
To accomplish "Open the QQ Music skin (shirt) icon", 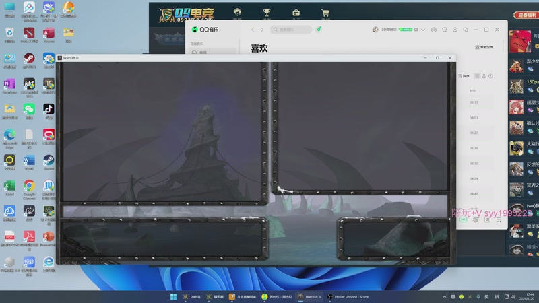I will point(445,30).
